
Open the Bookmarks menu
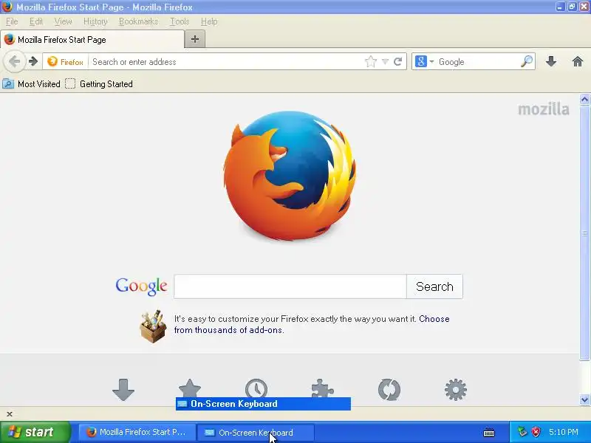click(x=138, y=21)
